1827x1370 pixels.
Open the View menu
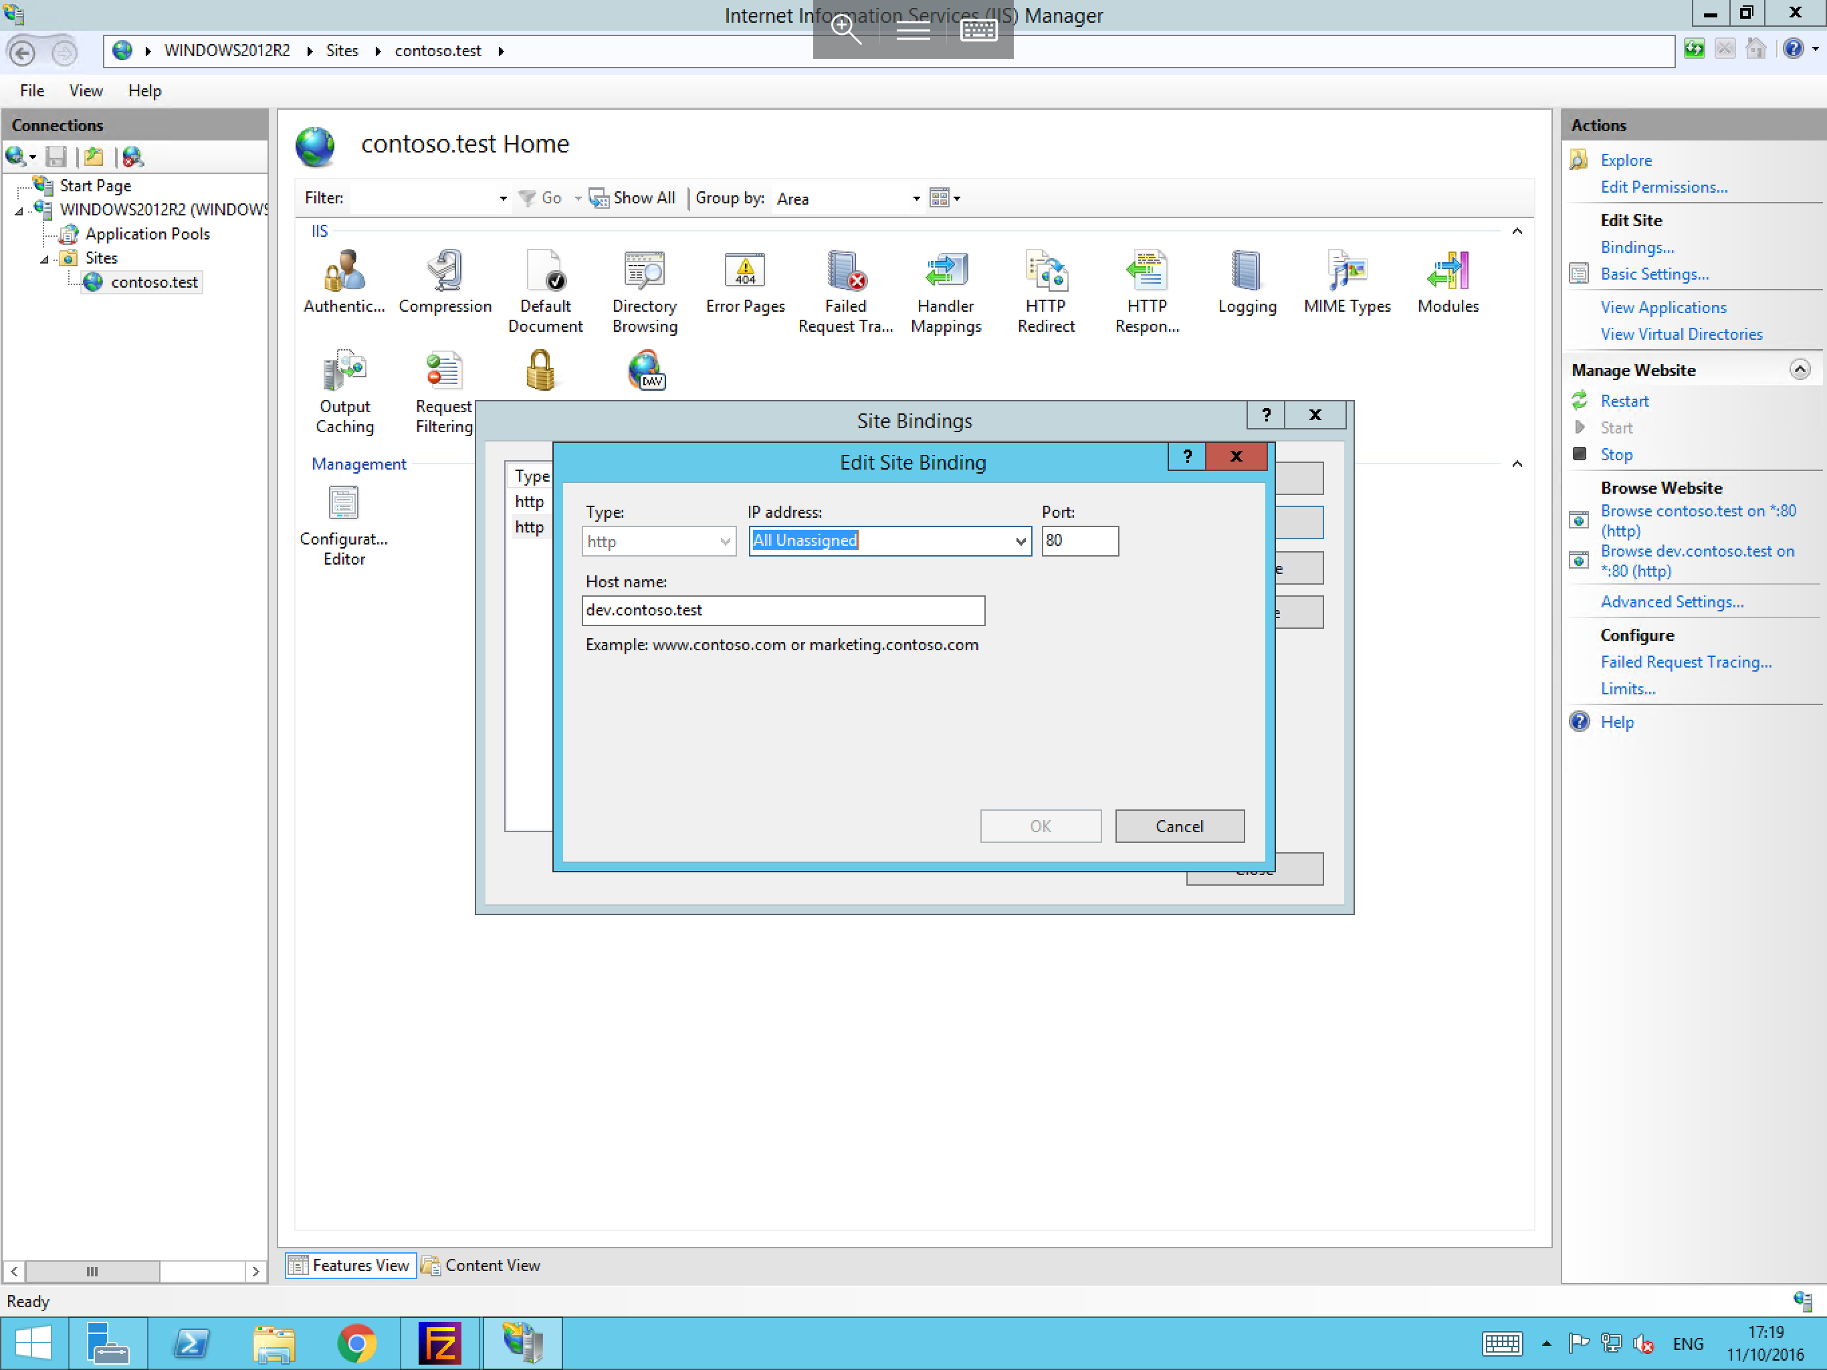(x=86, y=91)
